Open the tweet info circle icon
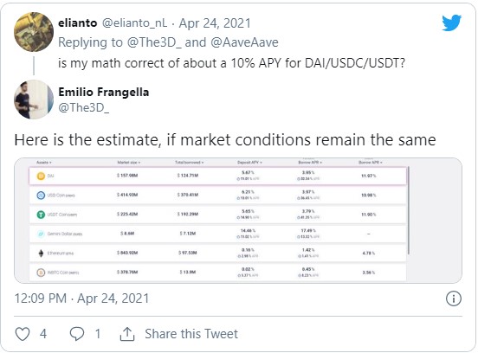The width and height of the screenshot is (478, 353). pos(454,298)
